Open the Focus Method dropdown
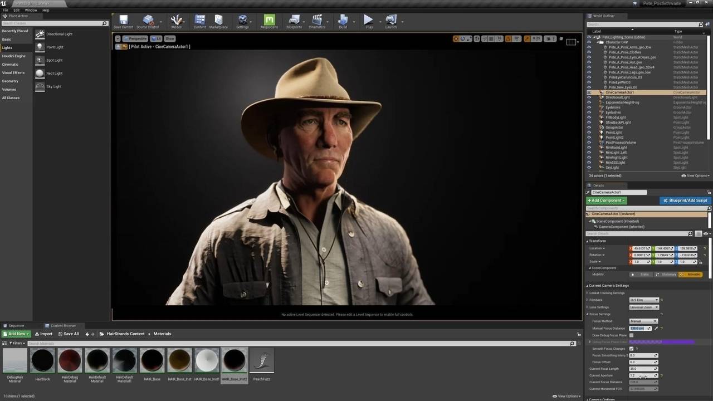713x401 pixels. [x=643, y=321]
